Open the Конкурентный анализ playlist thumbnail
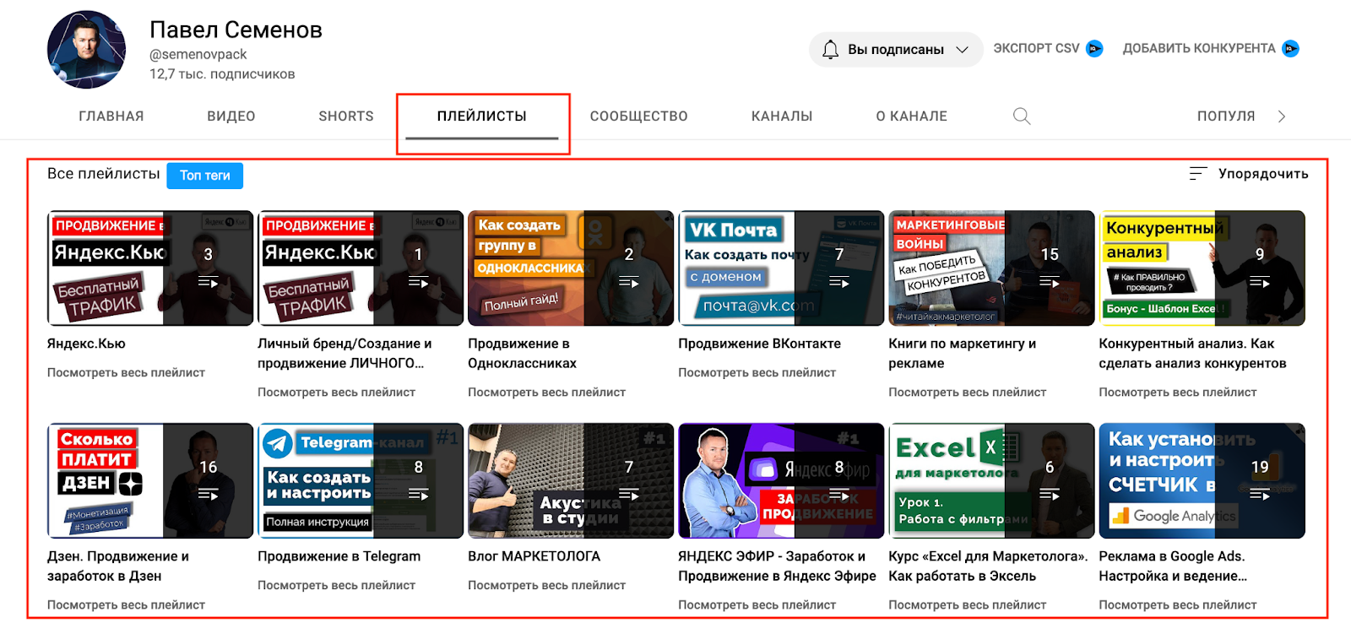The image size is (1351, 623). click(x=1202, y=268)
